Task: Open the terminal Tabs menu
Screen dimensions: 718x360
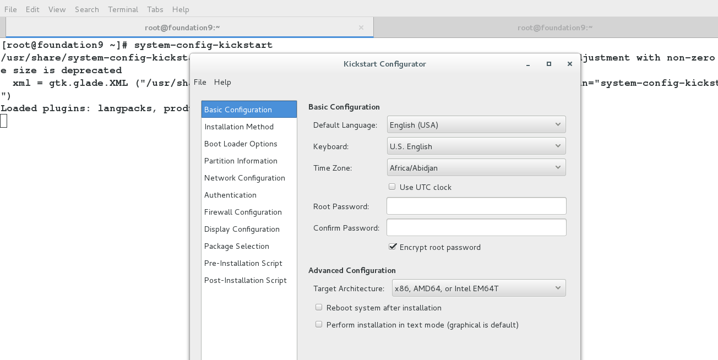Action: coord(155,9)
